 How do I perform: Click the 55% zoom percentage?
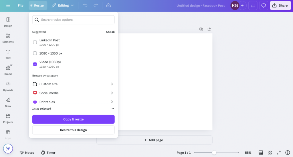pyautogui.click(x=248, y=152)
